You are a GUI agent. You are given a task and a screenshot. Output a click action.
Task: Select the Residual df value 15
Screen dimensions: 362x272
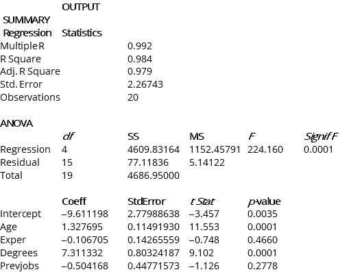(x=67, y=162)
